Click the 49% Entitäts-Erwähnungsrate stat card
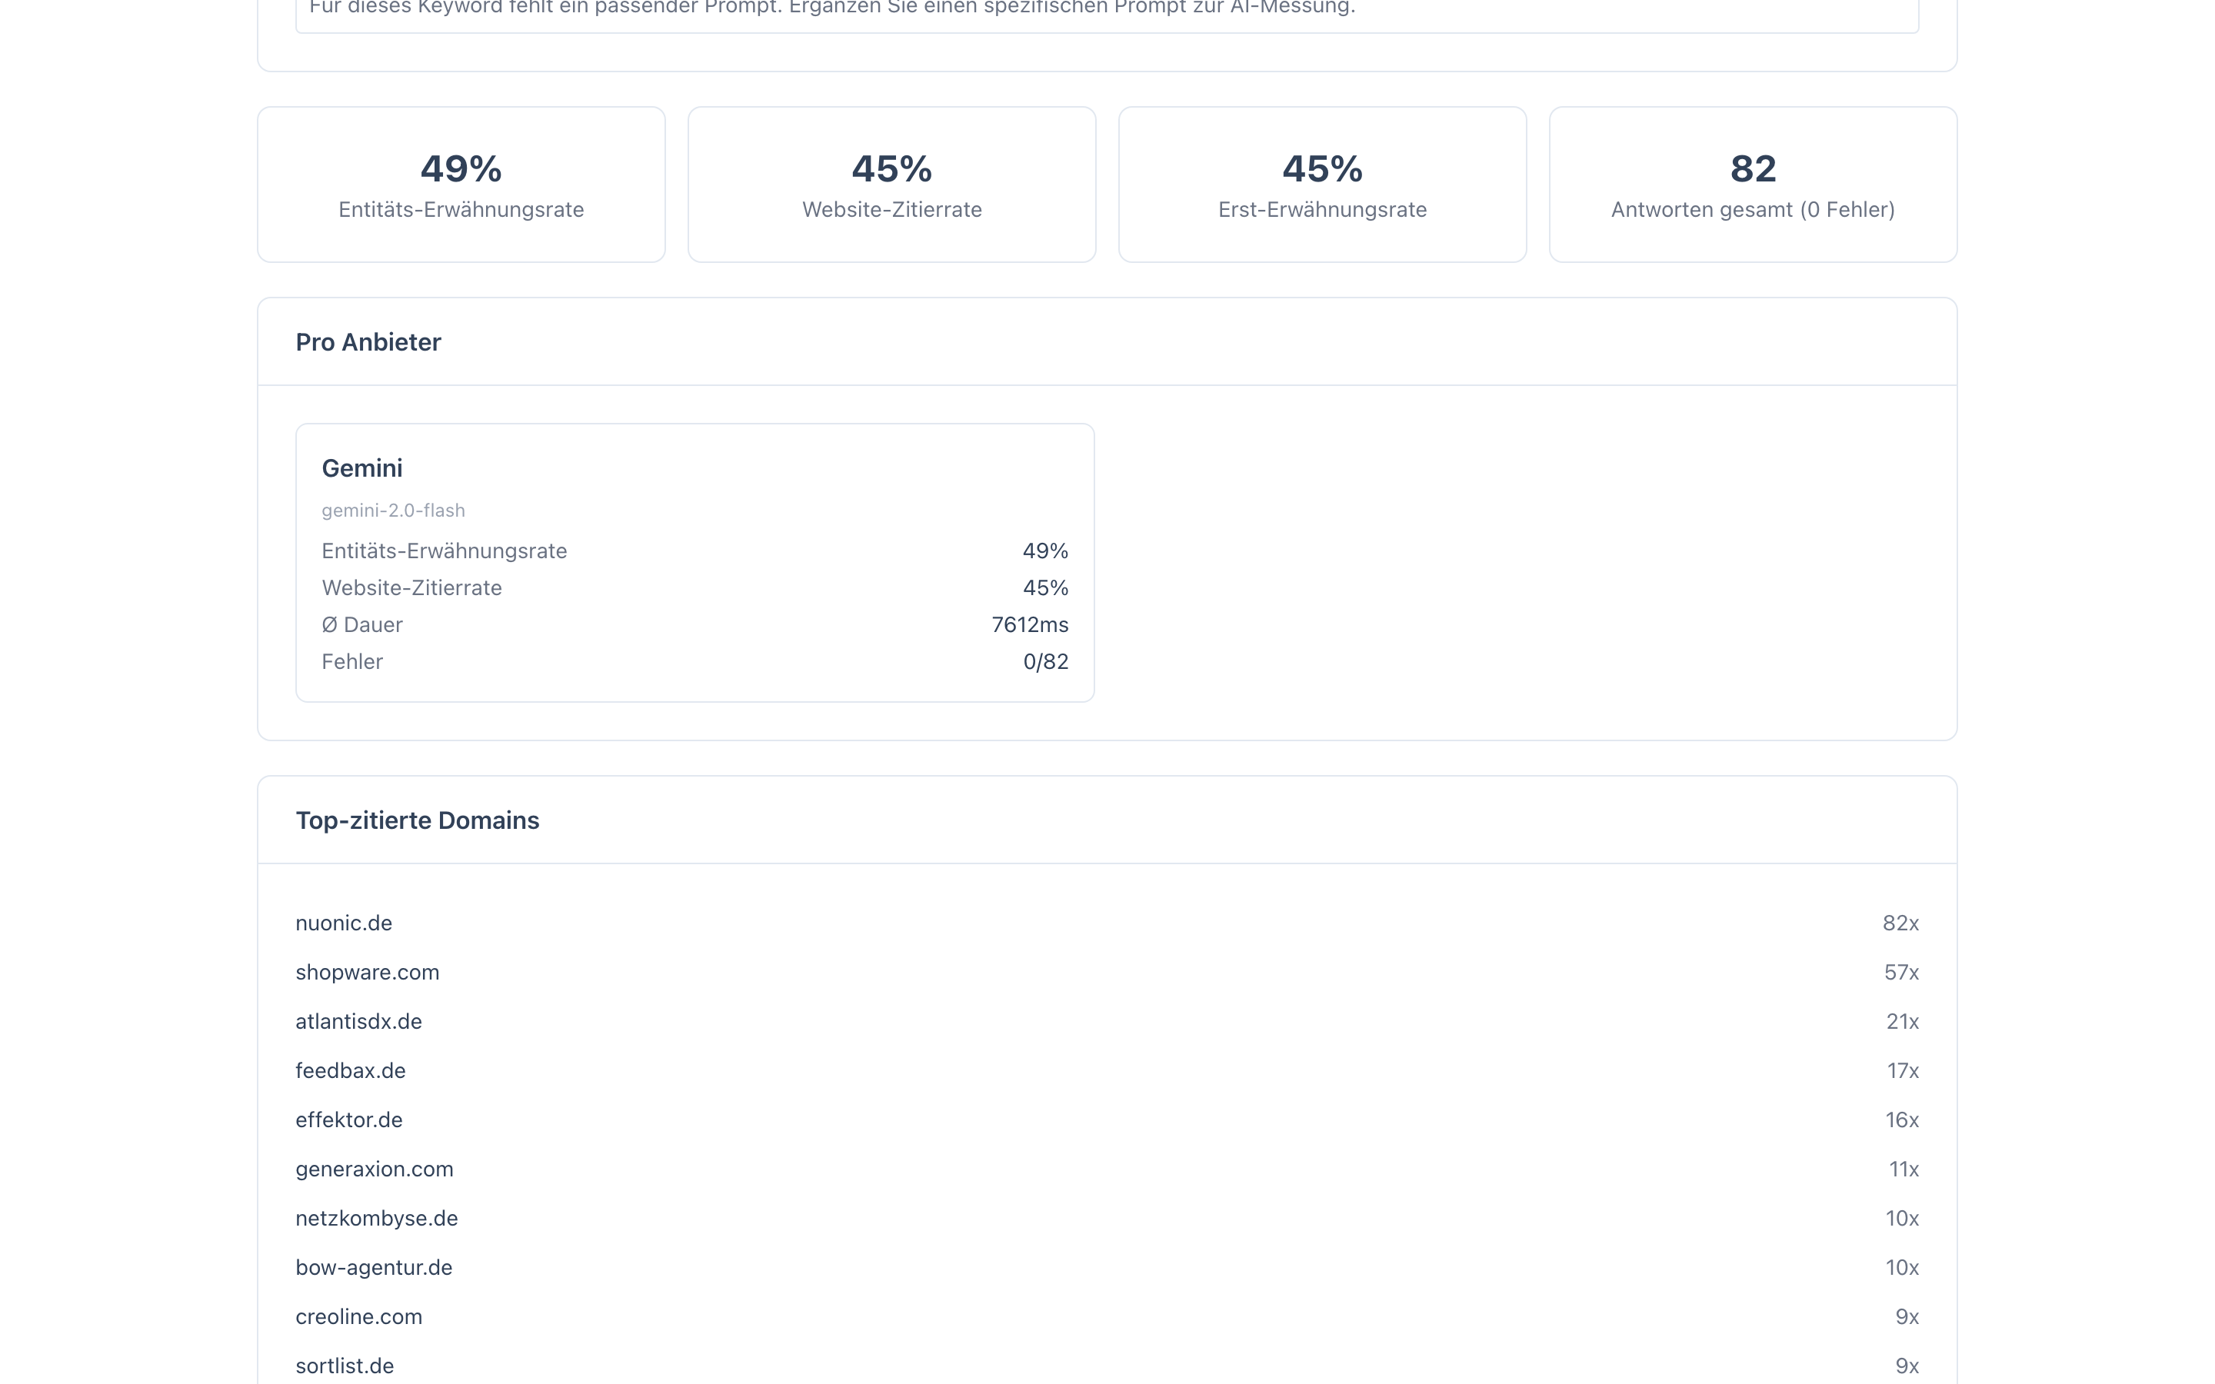Screen dimensions: 2215x1384 [461, 185]
